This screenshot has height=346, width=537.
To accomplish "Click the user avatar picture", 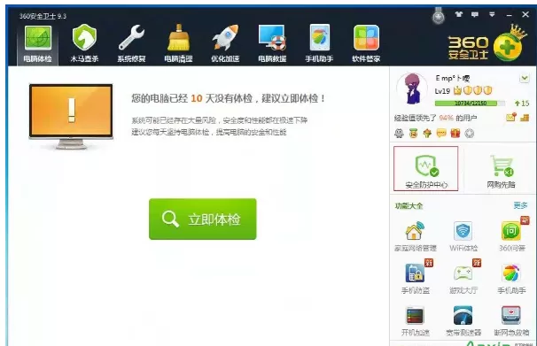I will click(412, 88).
